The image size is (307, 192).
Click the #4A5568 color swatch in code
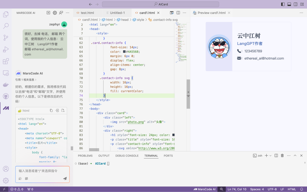pyautogui.click(x=124, y=52)
